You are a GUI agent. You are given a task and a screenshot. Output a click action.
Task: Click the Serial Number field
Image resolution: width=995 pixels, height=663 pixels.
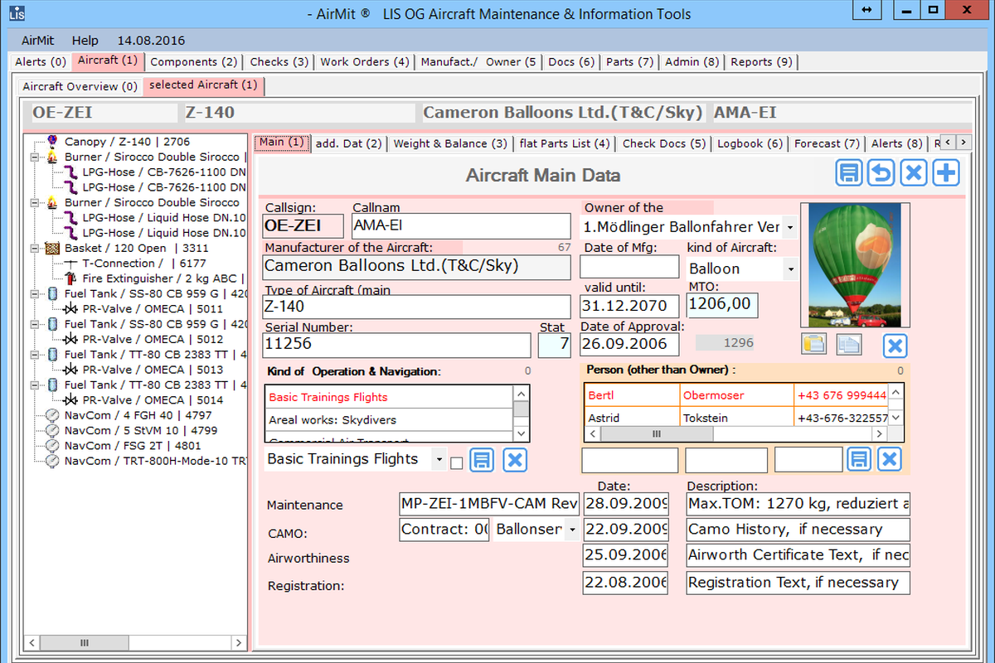397,344
